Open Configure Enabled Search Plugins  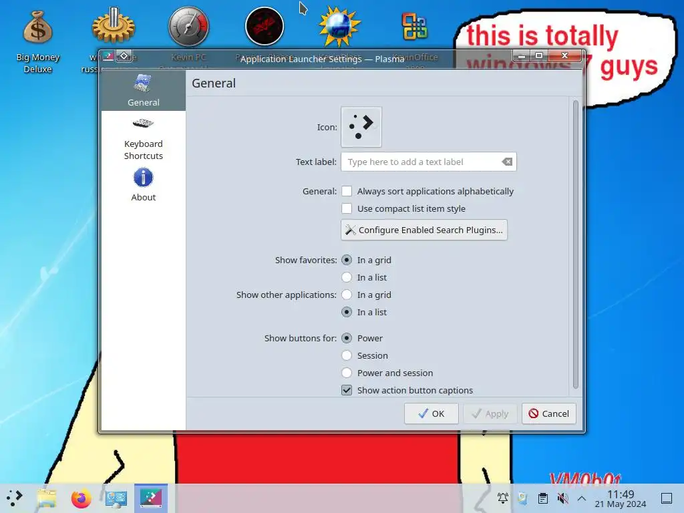tap(424, 230)
